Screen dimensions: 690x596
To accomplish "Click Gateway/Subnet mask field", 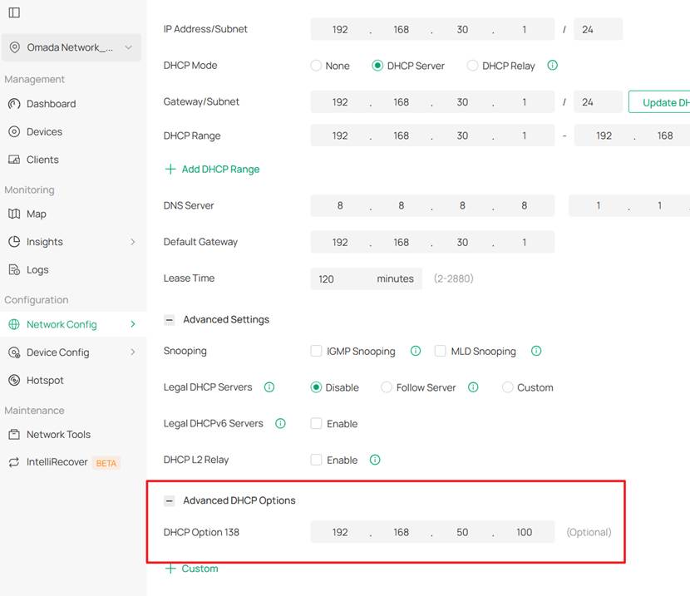I will (598, 101).
